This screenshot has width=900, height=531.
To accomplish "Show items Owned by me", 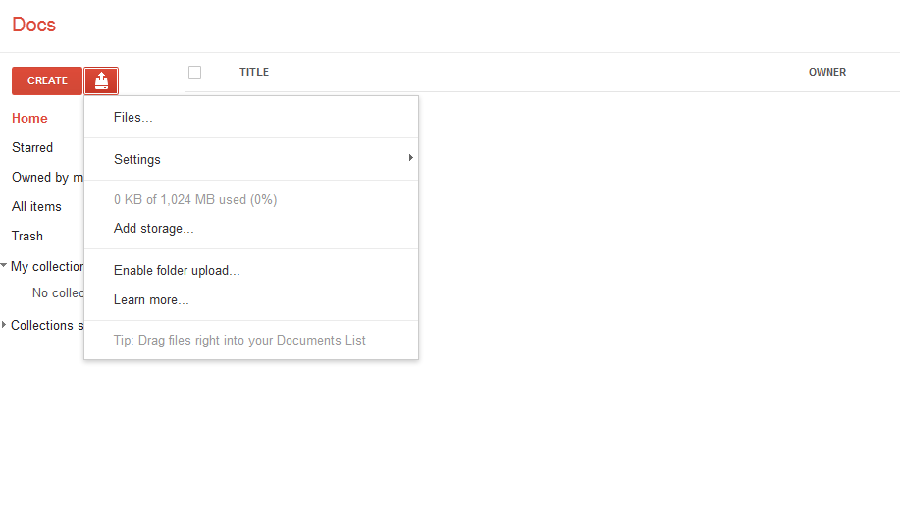I will [48, 178].
